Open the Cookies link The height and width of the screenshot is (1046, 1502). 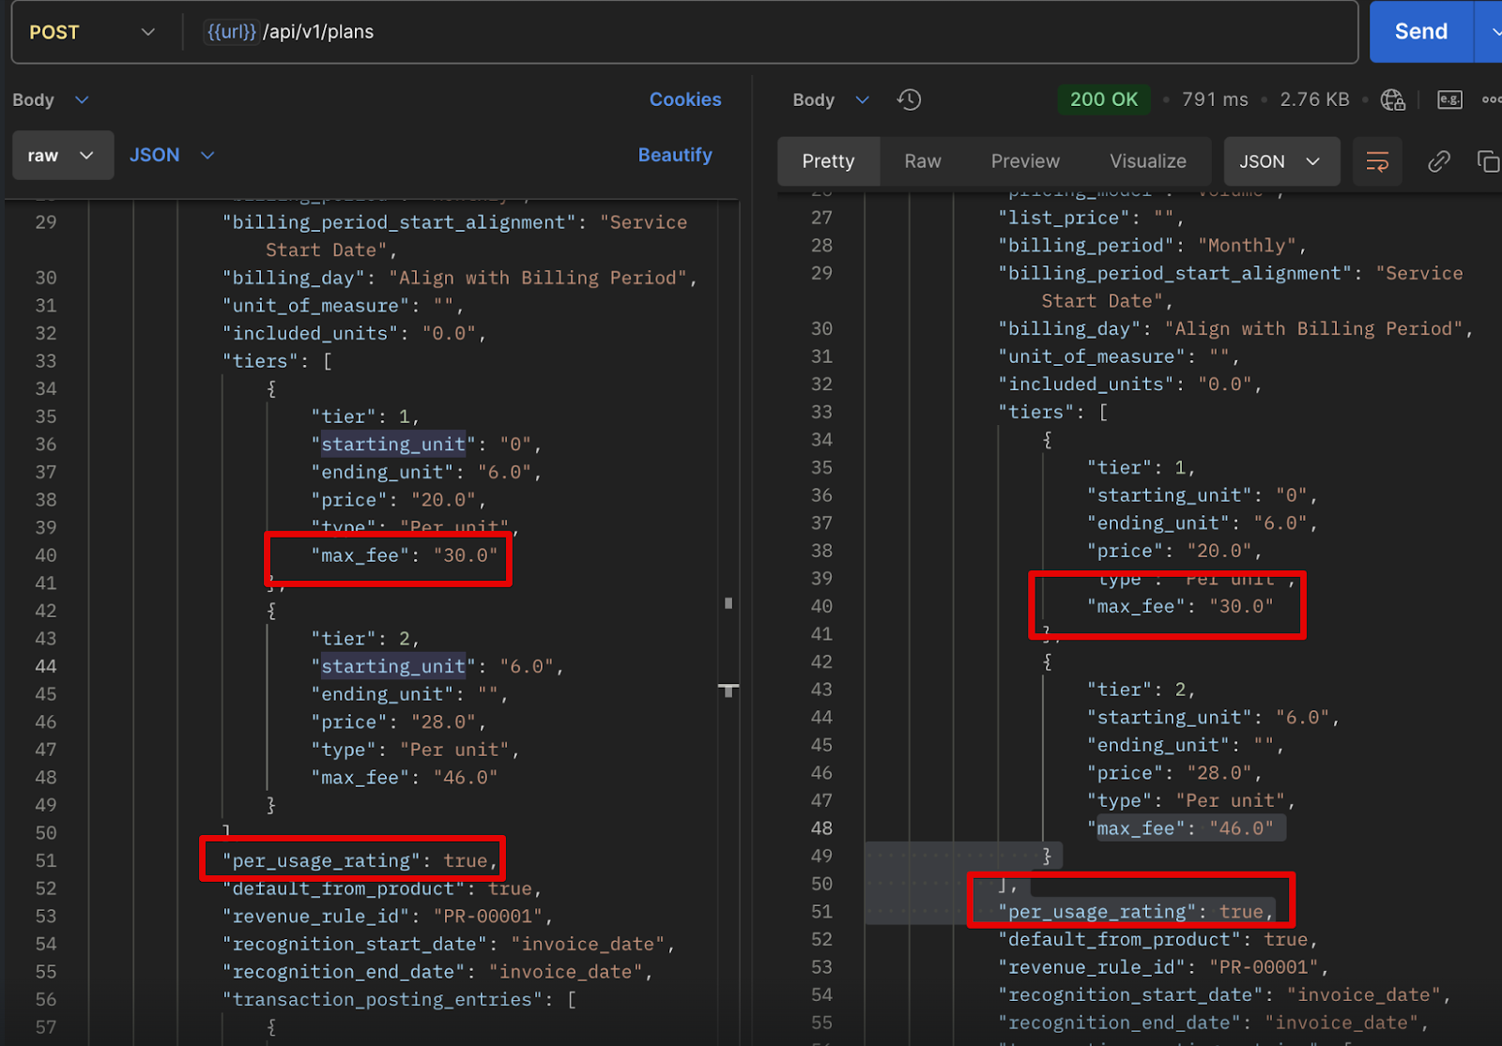pos(685,99)
